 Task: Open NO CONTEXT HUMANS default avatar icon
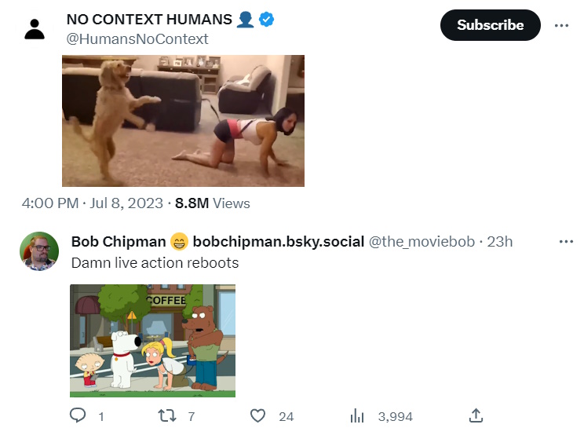click(x=35, y=29)
